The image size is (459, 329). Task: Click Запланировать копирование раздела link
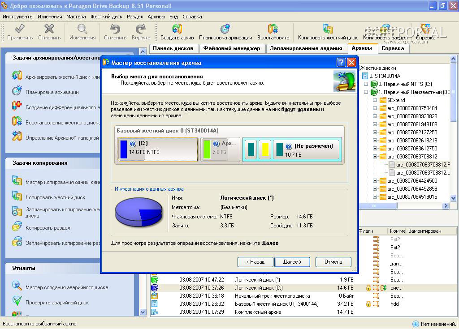[x=63, y=243]
